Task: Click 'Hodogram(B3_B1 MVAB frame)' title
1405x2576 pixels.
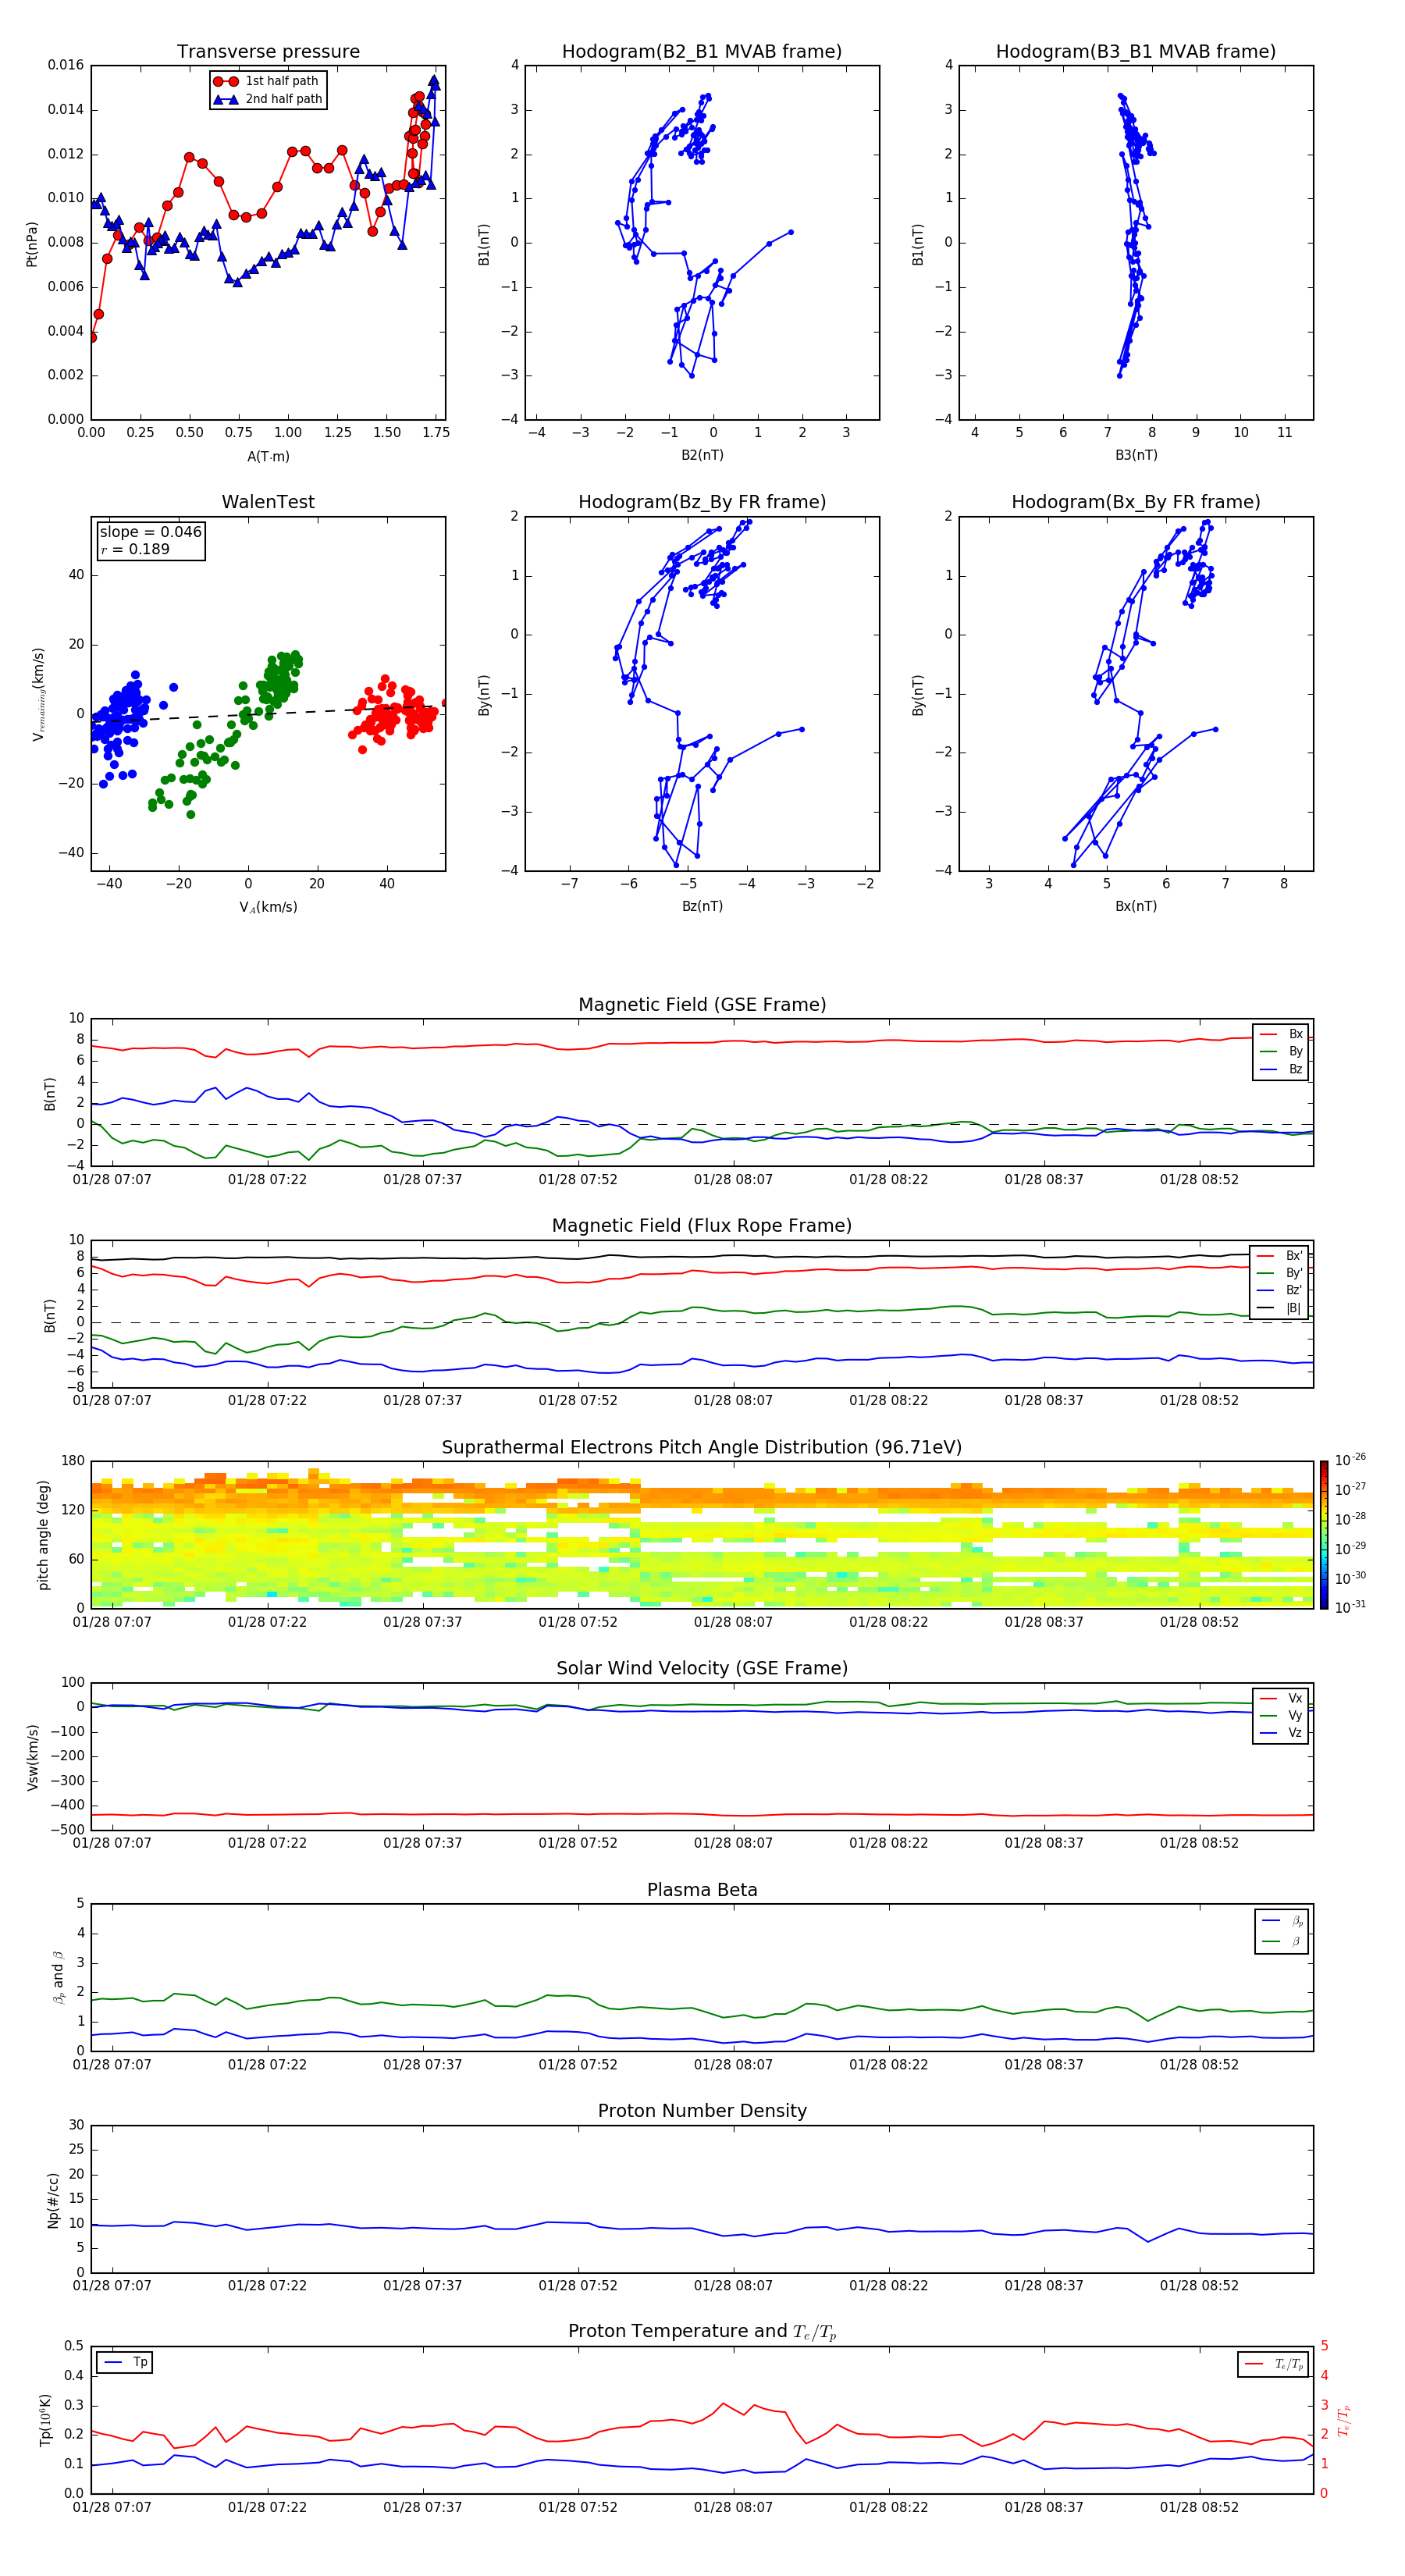Action: [1136, 51]
